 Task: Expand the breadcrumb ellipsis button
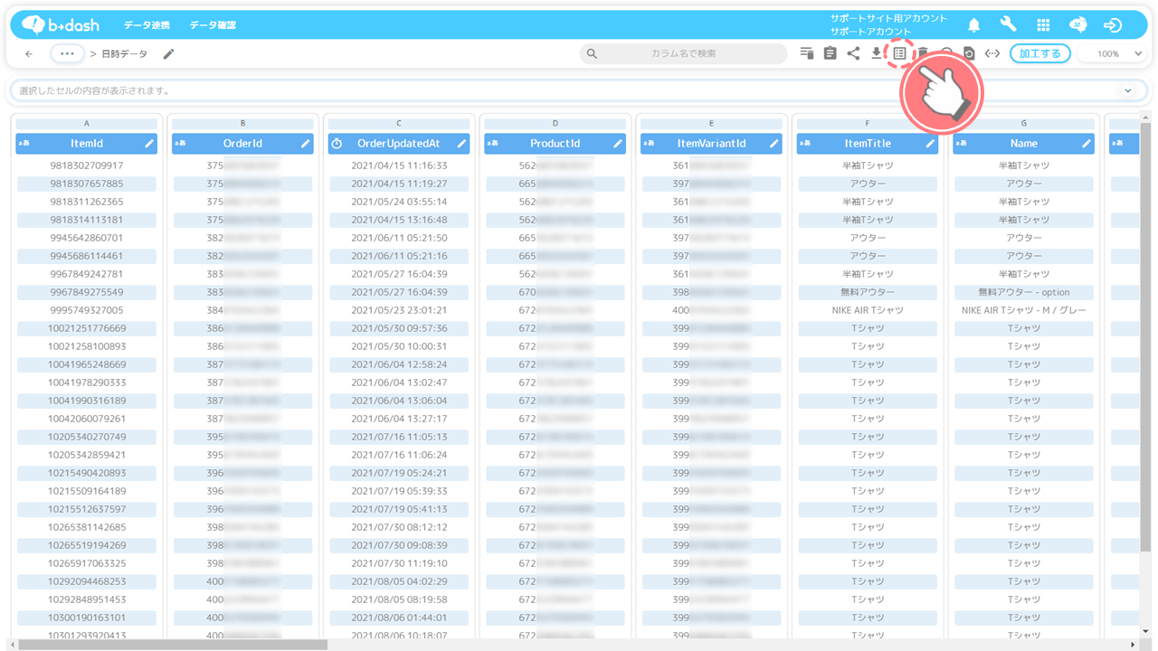pyautogui.click(x=67, y=54)
